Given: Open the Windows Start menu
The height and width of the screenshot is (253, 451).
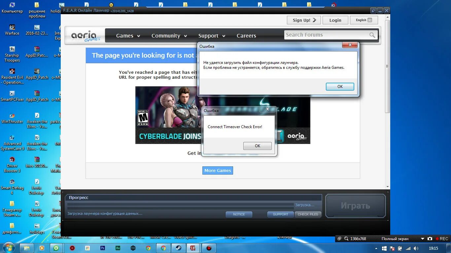Looking at the screenshot, I should click(9, 247).
